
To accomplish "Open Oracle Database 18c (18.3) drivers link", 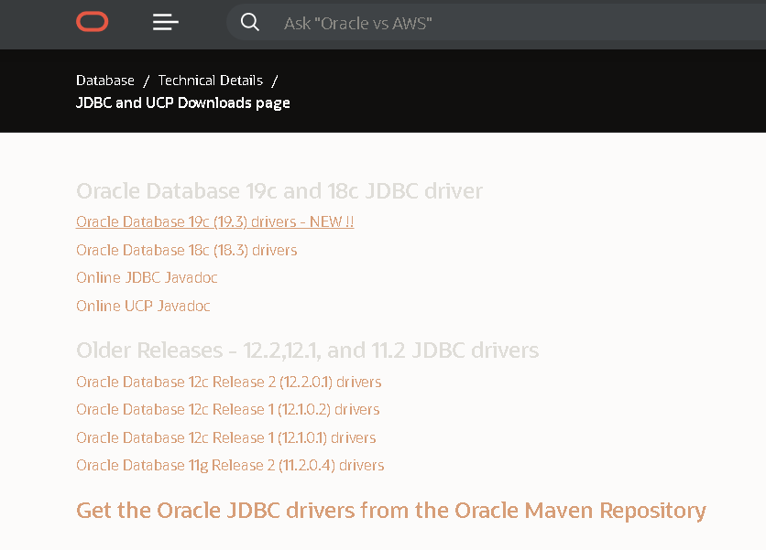I will [186, 250].
